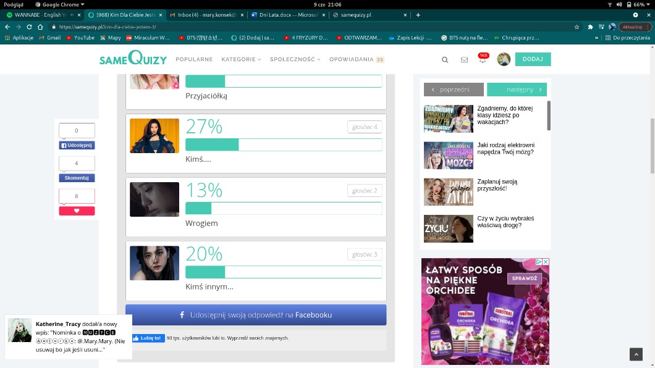Share your answer on Facebook button
The height and width of the screenshot is (368, 655).
(x=256, y=315)
